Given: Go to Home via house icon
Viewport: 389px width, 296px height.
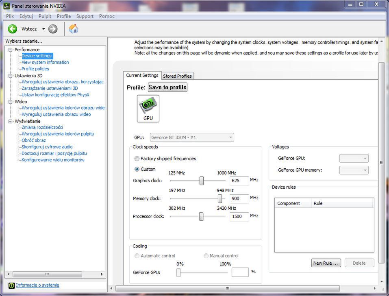Looking at the screenshot, I should point(74,29).
